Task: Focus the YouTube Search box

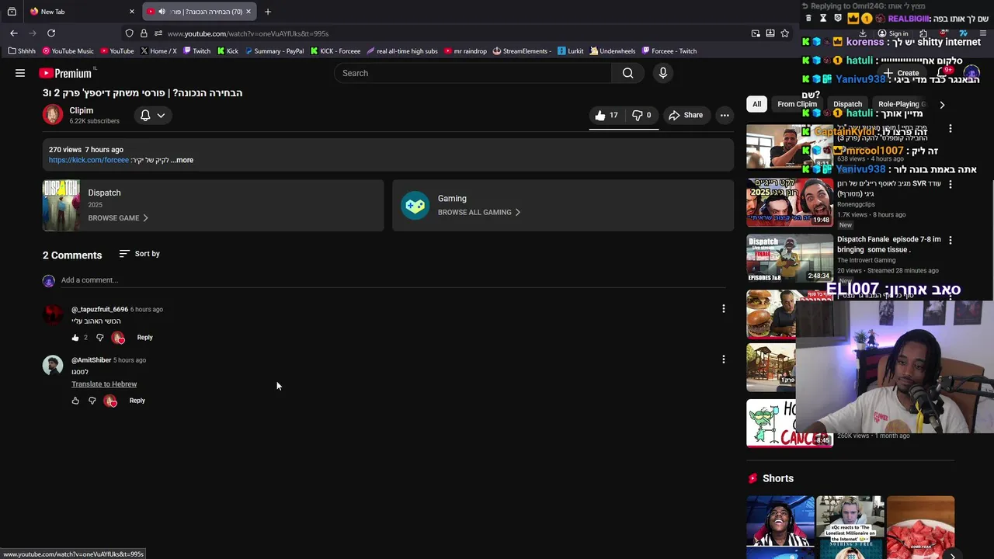Action: [x=473, y=73]
